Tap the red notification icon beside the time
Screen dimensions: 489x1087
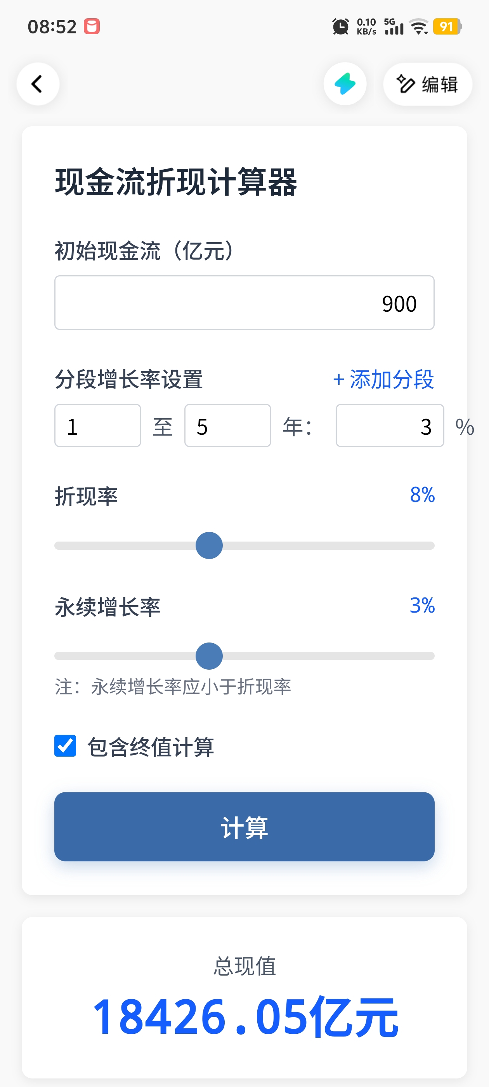pyautogui.click(x=92, y=26)
